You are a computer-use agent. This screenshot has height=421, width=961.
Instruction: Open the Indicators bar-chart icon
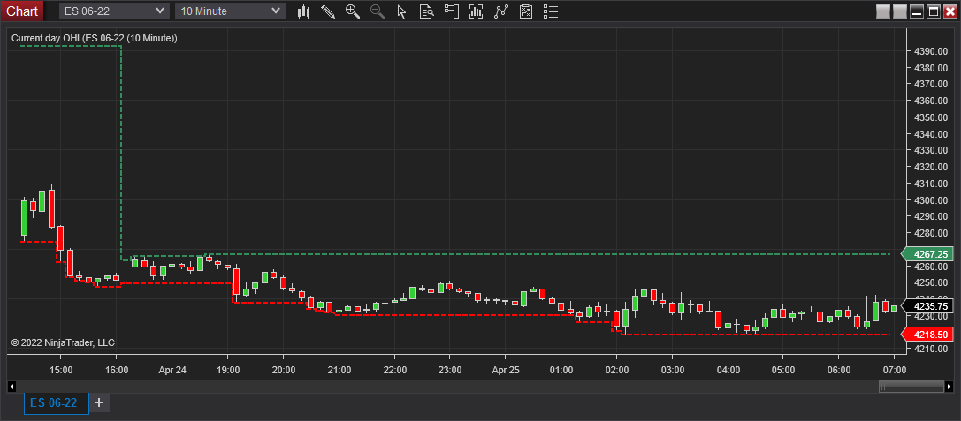(477, 11)
